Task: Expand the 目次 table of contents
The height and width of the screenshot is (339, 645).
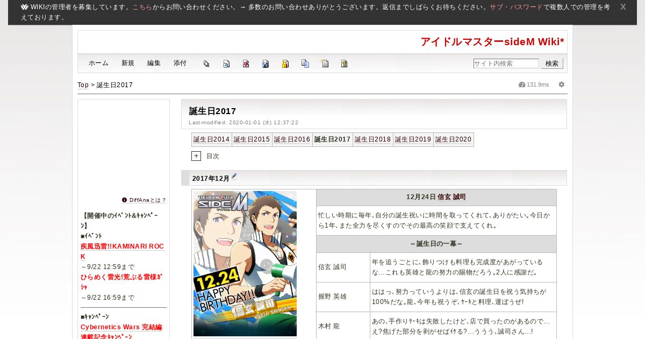Action: (x=196, y=156)
